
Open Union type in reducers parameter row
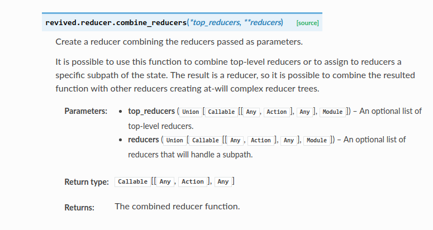[175, 140]
